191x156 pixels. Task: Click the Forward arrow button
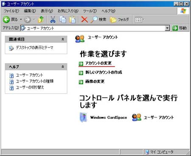tap(28, 19)
